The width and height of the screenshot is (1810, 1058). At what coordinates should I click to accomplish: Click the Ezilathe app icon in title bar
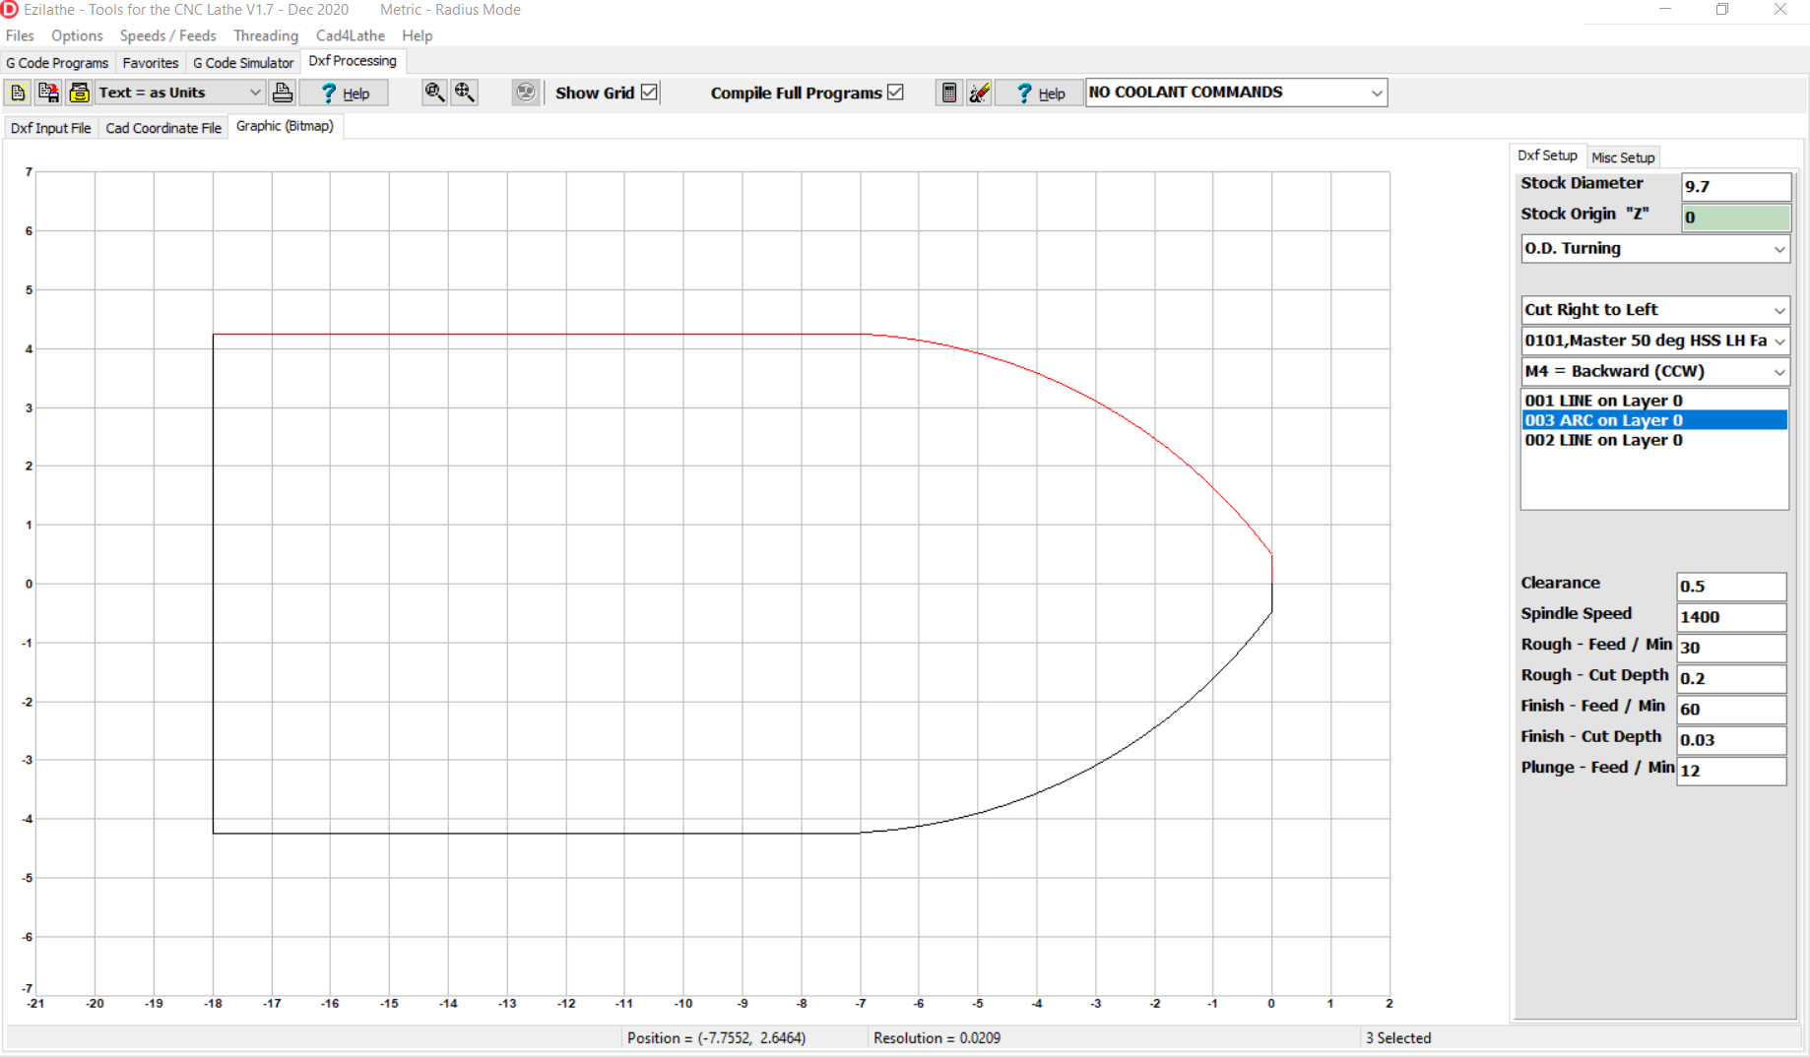[10, 9]
